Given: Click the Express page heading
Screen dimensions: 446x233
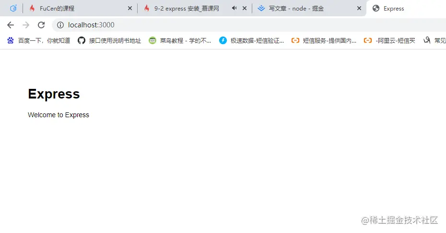Looking at the screenshot, I should click(x=54, y=94).
